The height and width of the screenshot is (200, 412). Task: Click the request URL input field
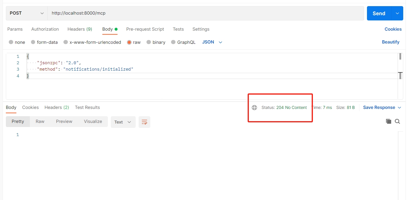[205, 13]
